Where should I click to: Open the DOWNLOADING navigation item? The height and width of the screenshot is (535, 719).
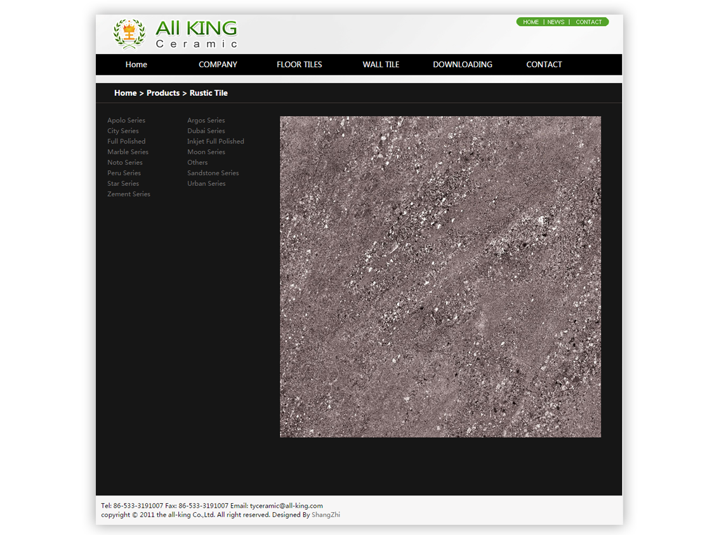pyautogui.click(x=463, y=65)
